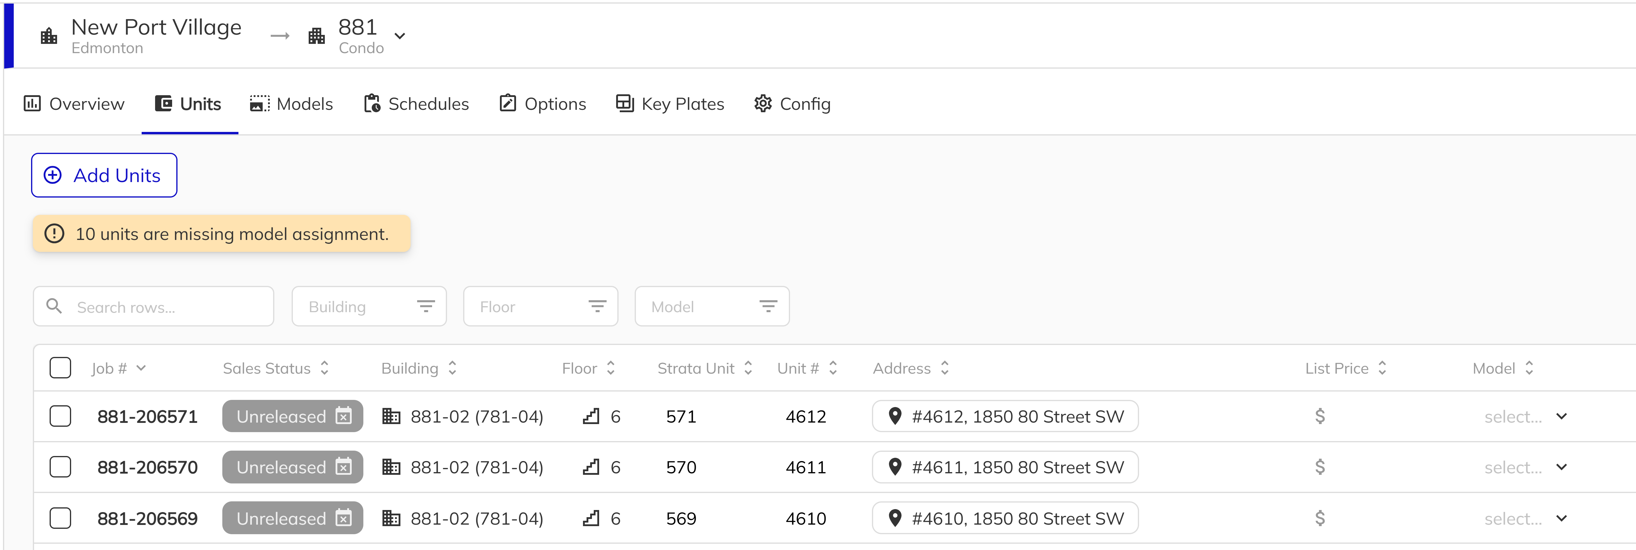The height and width of the screenshot is (550, 1636).
Task: Open the Key Plates tab
Action: pos(670,104)
